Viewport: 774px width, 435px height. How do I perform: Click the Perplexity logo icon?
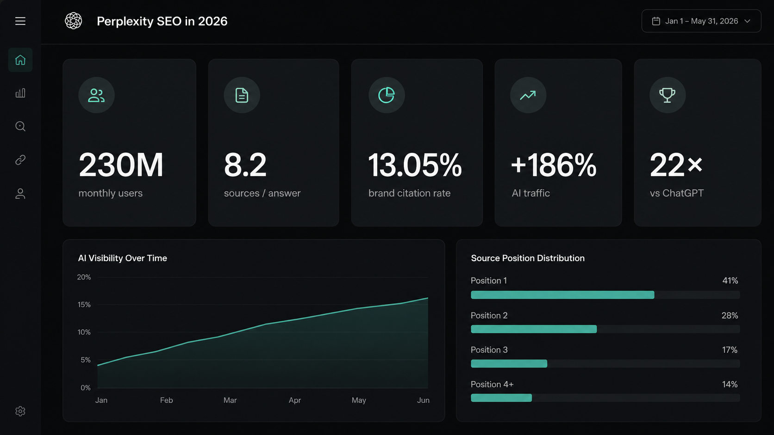coord(73,21)
